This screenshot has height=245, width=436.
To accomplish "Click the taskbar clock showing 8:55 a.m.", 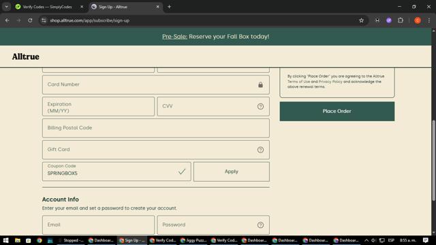I will [x=407, y=240].
